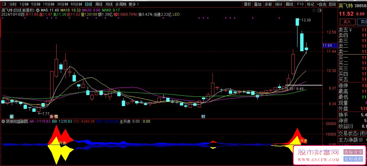Open F10 company info
This screenshot has height=166, width=367.
[300, 4]
